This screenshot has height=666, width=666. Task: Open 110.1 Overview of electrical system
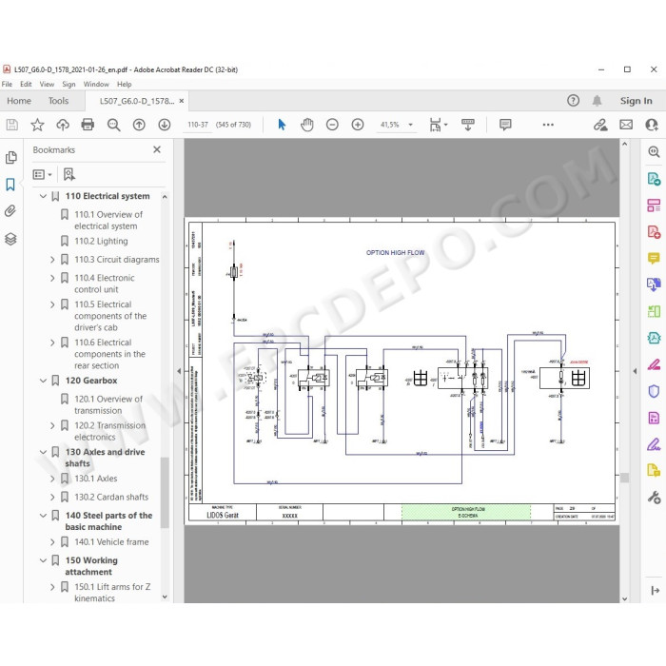(108, 220)
